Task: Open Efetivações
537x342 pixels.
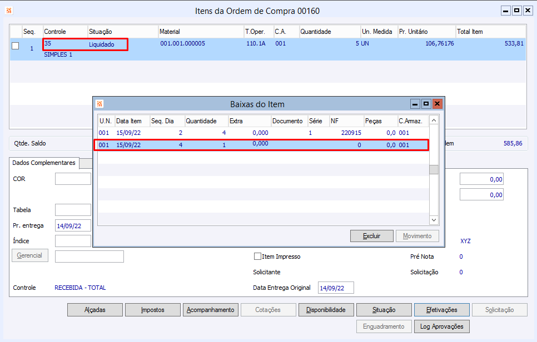Action: click(442, 310)
